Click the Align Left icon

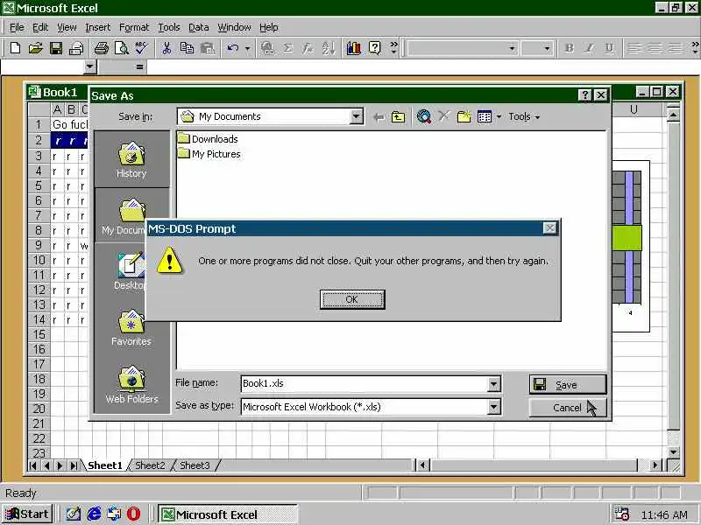pos(634,48)
